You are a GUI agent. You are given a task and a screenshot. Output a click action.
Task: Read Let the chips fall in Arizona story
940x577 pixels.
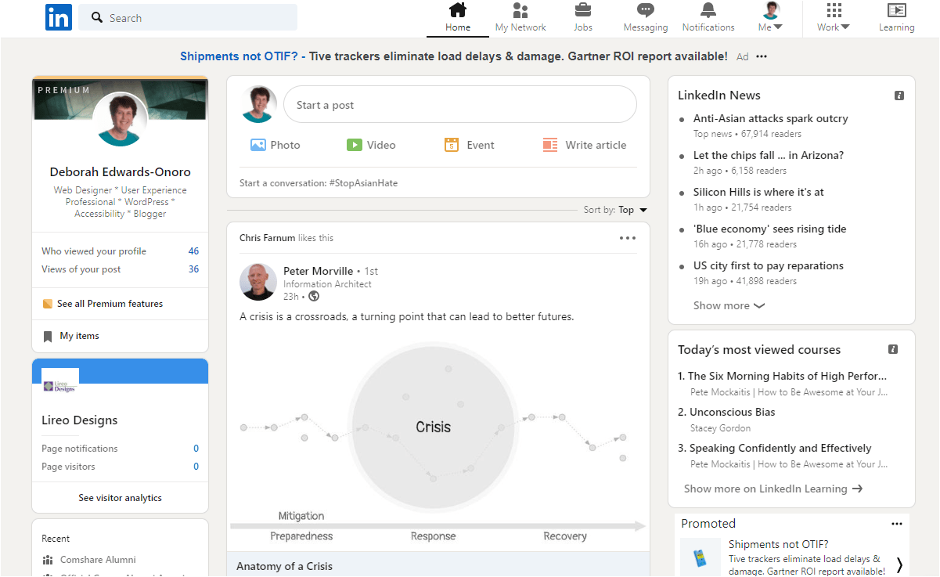pos(769,156)
